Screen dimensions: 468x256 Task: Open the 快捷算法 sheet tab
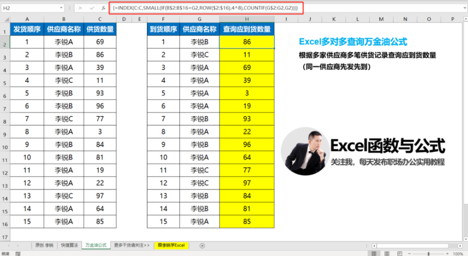click(69, 245)
